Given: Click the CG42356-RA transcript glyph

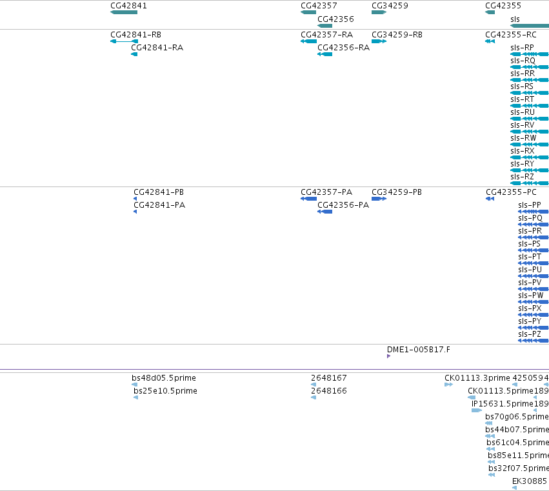Looking at the screenshot, I should pyautogui.click(x=325, y=54).
